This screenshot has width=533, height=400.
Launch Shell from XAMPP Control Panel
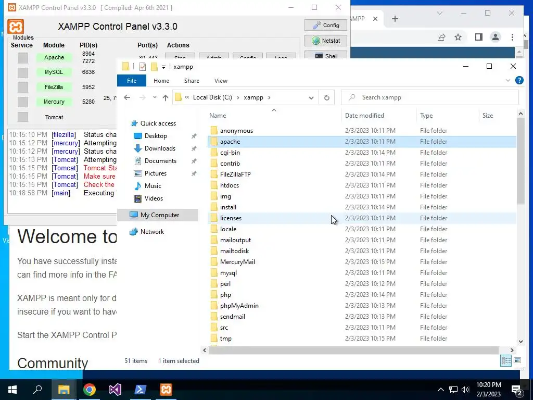pyautogui.click(x=326, y=56)
